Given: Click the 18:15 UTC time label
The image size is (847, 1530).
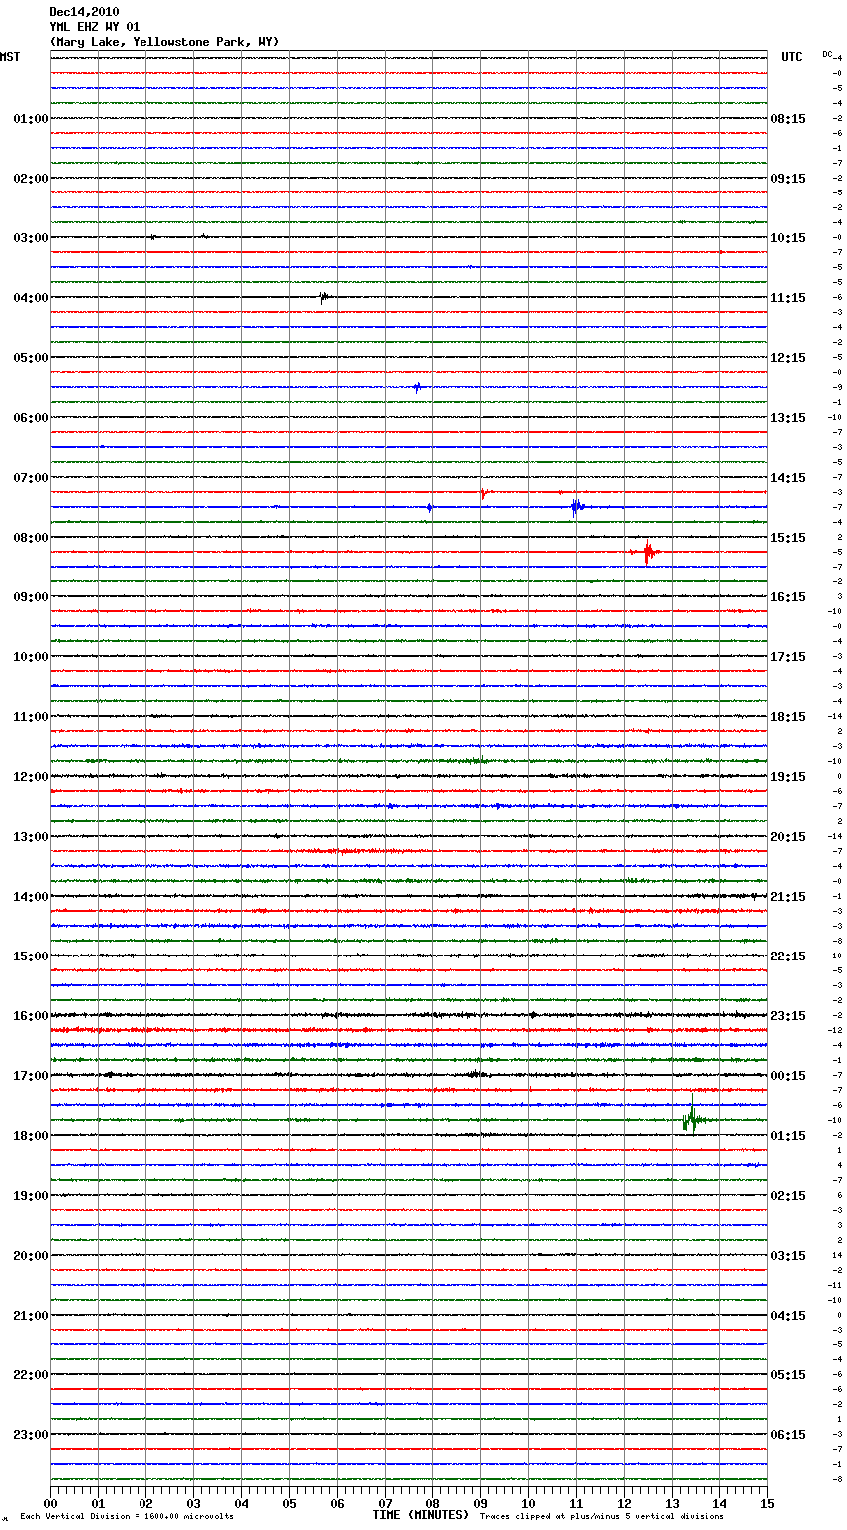Looking at the screenshot, I should click(788, 717).
